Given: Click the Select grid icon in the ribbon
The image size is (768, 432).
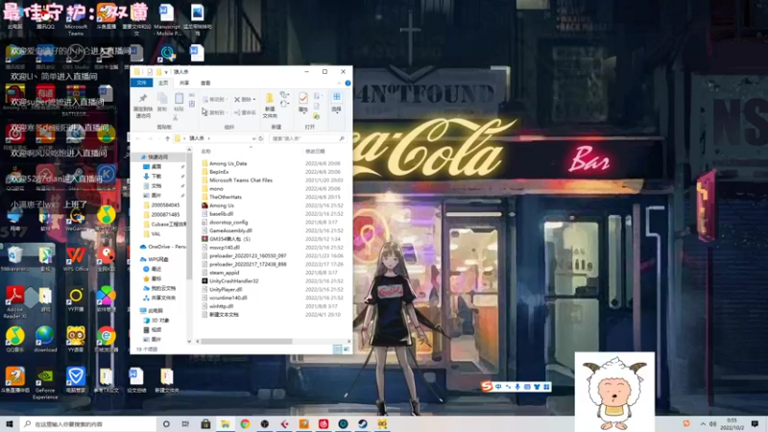Looking at the screenshot, I should point(337,97).
